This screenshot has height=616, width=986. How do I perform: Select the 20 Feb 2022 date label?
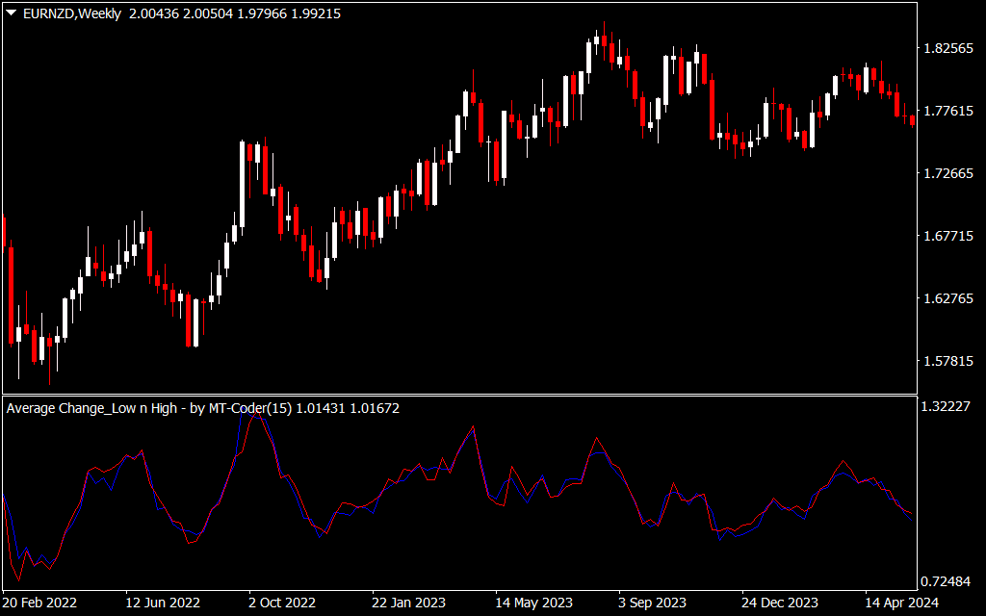point(39,603)
